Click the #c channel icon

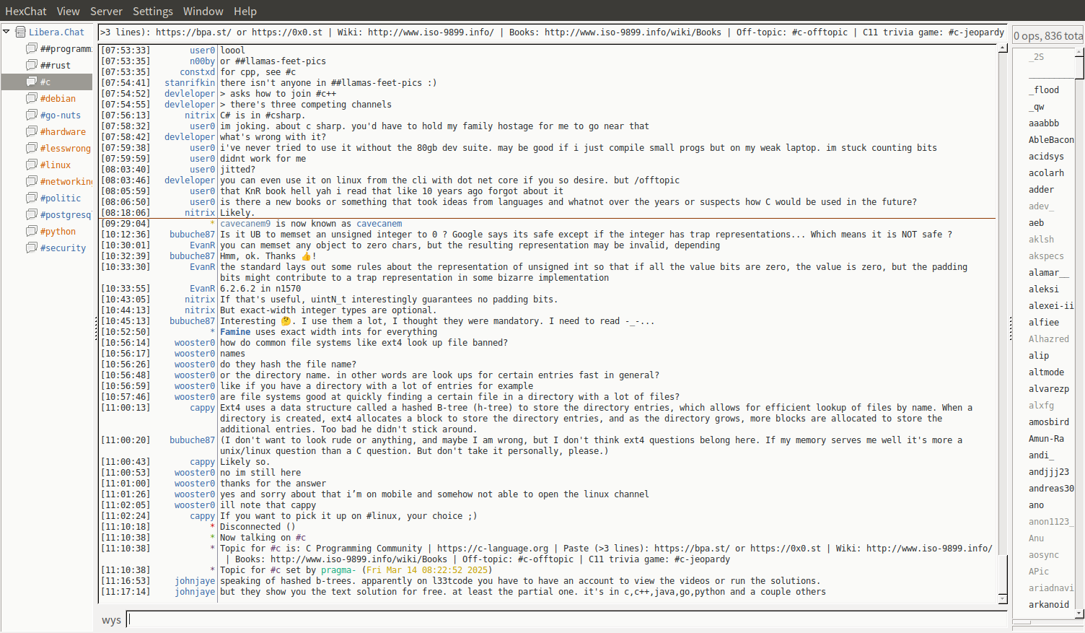pyautogui.click(x=32, y=82)
